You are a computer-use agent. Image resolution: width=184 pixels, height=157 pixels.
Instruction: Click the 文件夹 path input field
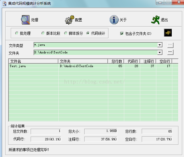(95, 53)
